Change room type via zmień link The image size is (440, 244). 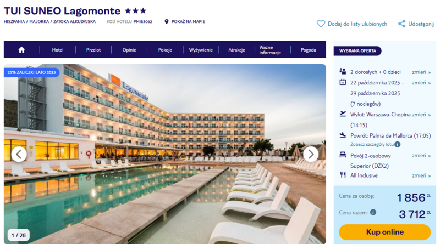click(x=421, y=156)
